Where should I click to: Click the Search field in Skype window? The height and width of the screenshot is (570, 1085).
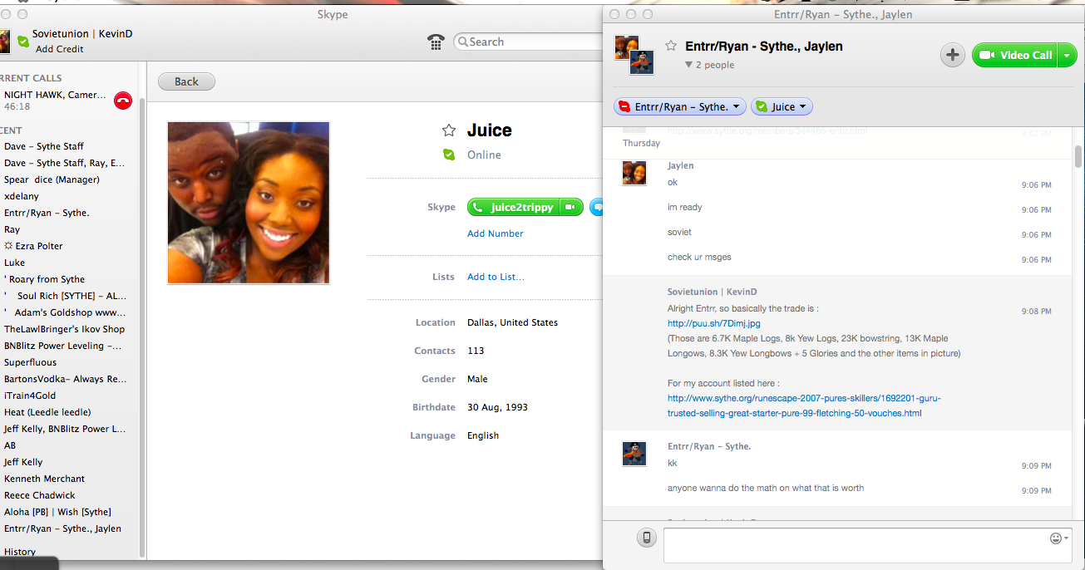tap(529, 42)
